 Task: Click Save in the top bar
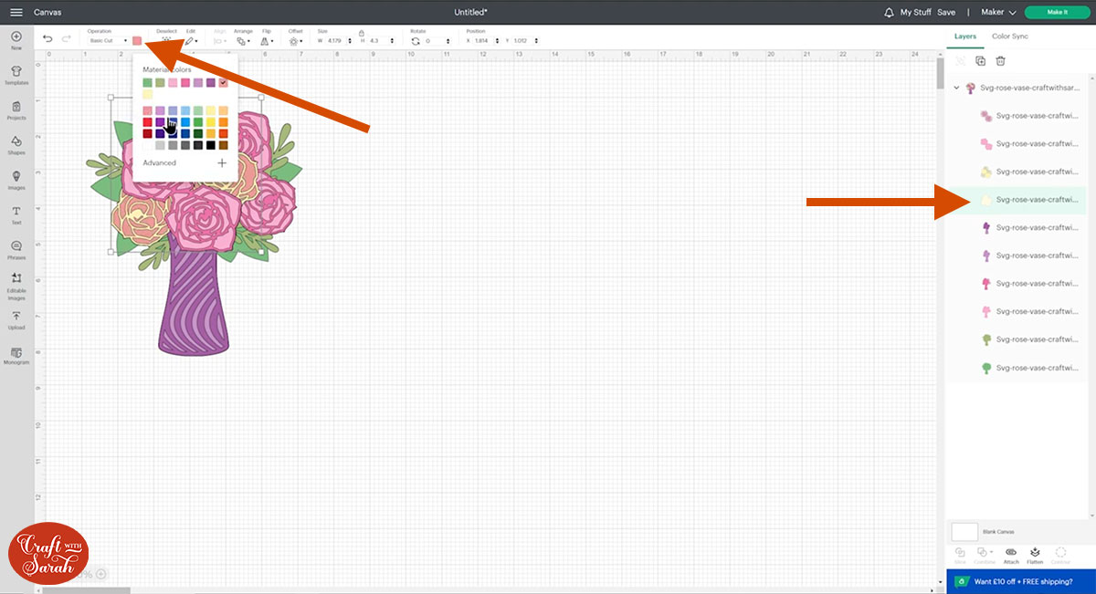[x=946, y=12]
